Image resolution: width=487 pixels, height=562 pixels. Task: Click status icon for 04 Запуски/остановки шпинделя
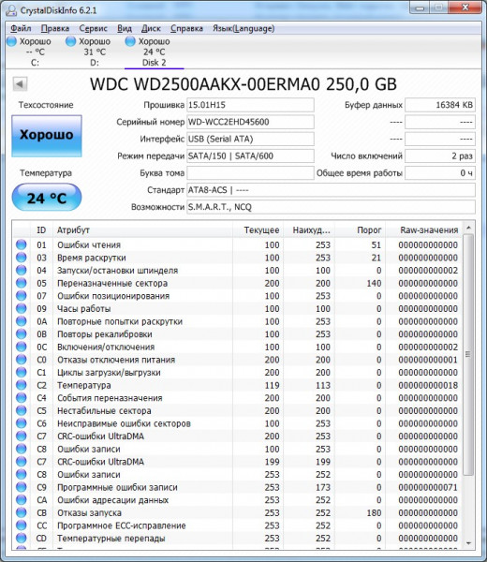(x=22, y=270)
